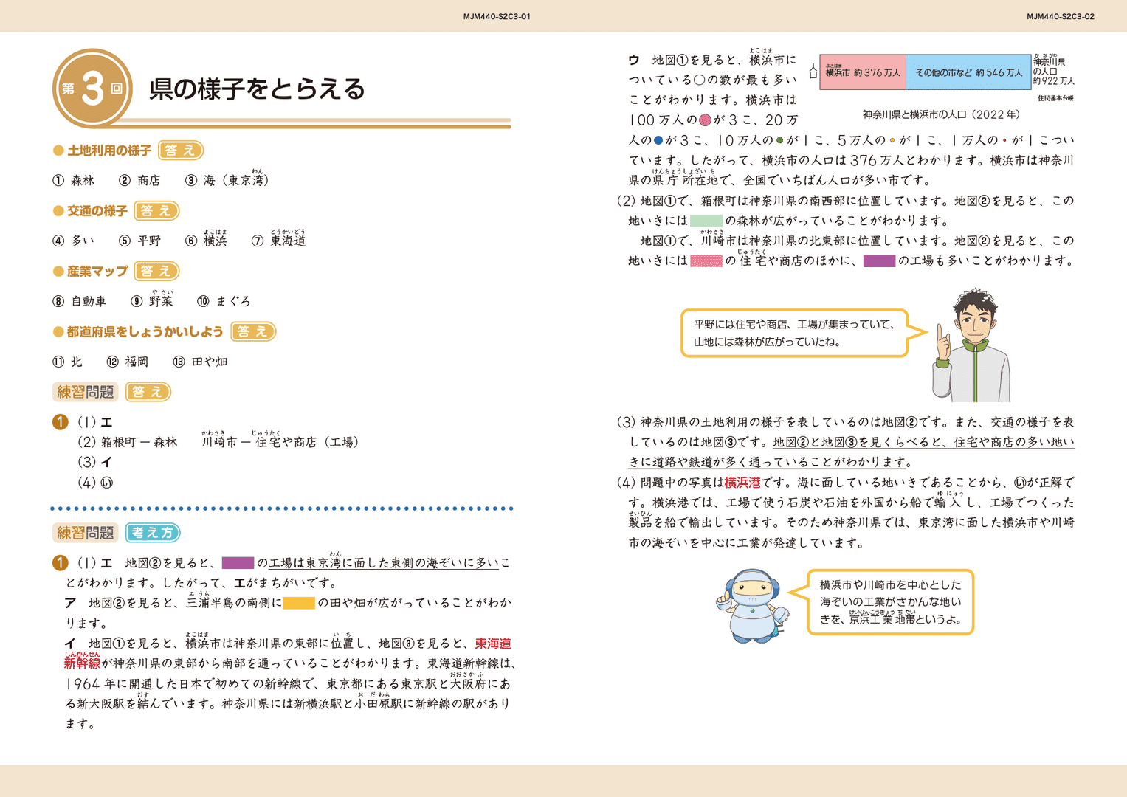Click answer ① 森林

coord(74,180)
